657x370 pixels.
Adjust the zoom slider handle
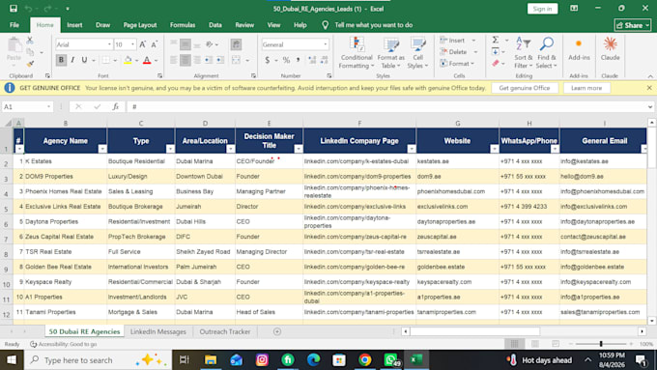[x=601, y=344]
